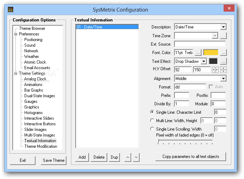Image resolution: width=244 pixels, height=179 pixels.
Task: Open Interactive Buttons settings
Action: click(x=40, y=124)
